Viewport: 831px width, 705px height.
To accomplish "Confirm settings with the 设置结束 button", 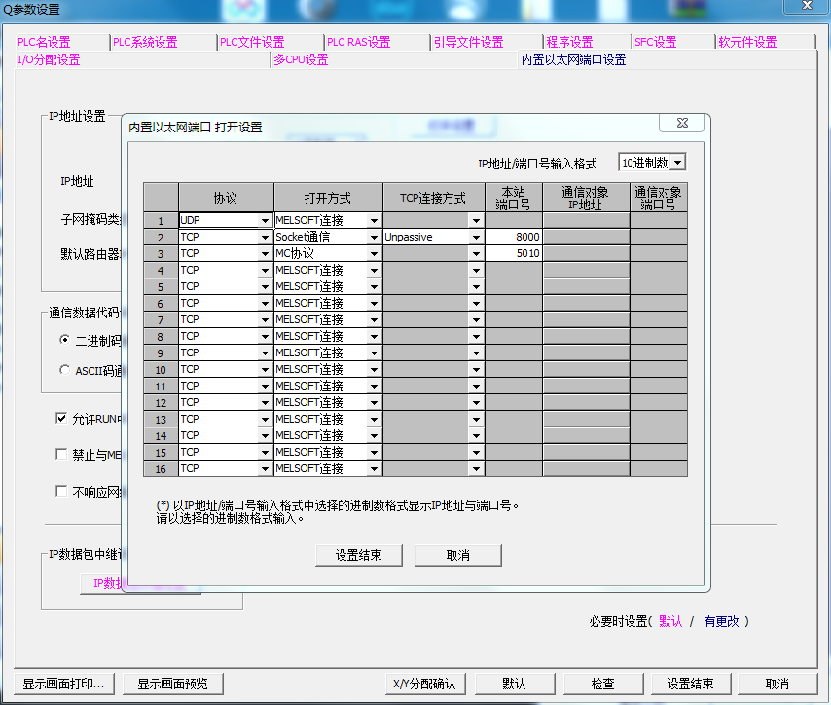I will 358,554.
